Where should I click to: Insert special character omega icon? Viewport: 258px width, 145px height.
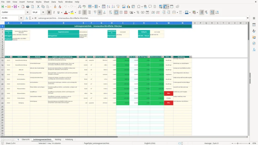(x=139, y=7)
